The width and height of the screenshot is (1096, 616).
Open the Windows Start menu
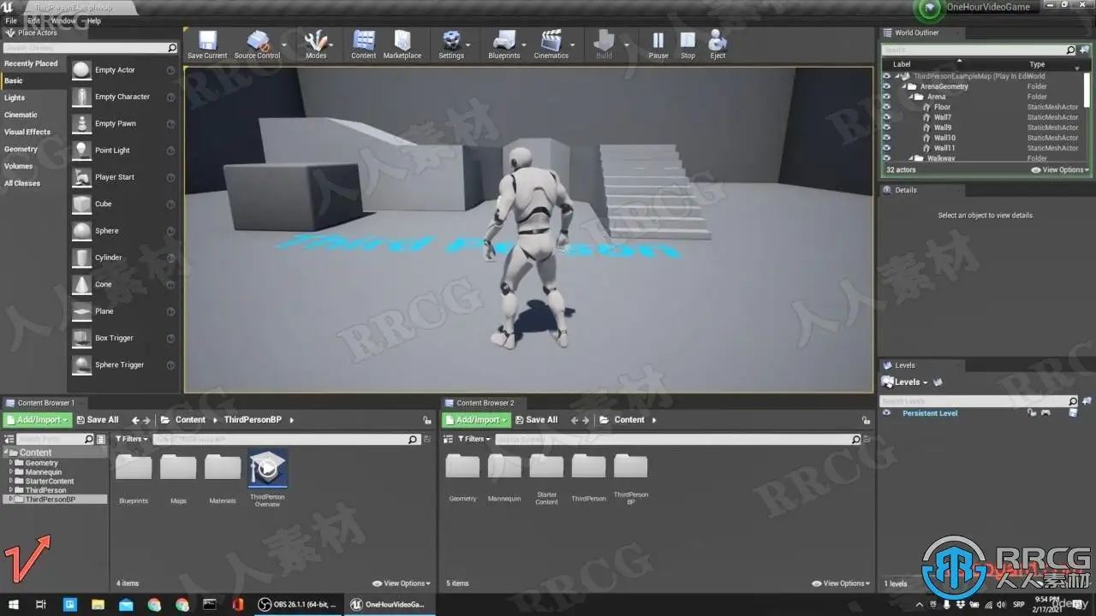[x=14, y=605]
